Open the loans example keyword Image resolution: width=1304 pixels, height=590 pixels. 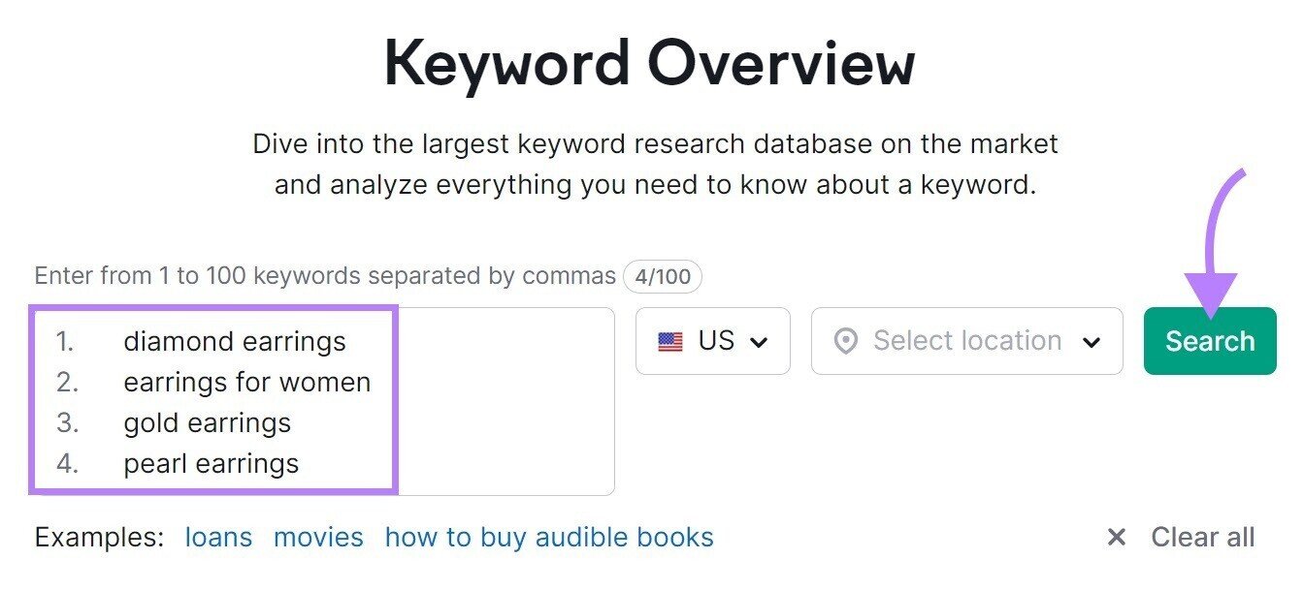pyautogui.click(x=217, y=537)
